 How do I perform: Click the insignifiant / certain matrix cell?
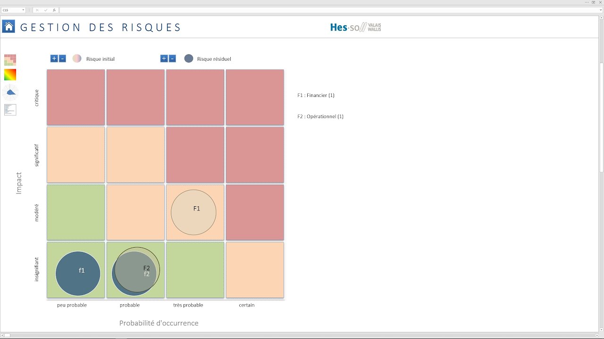pos(255,270)
